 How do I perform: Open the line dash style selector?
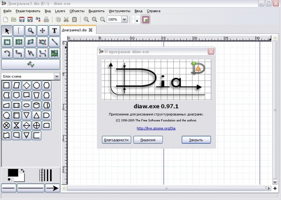pyautogui.click(x=30, y=188)
